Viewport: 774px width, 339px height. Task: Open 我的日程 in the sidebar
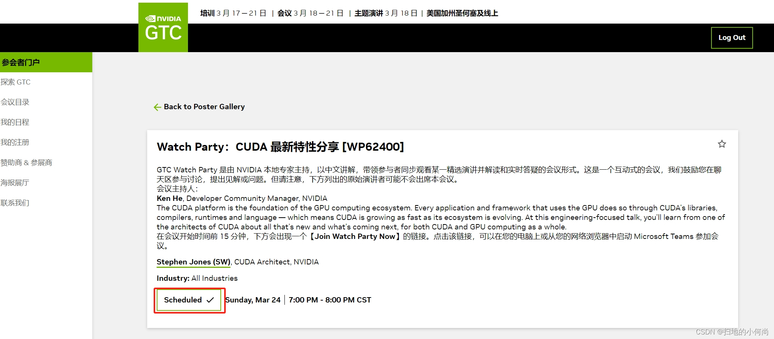pos(15,122)
